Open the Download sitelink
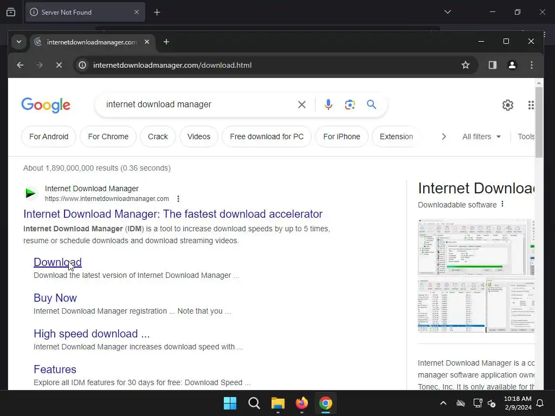The image size is (555, 416). click(57, 262)
